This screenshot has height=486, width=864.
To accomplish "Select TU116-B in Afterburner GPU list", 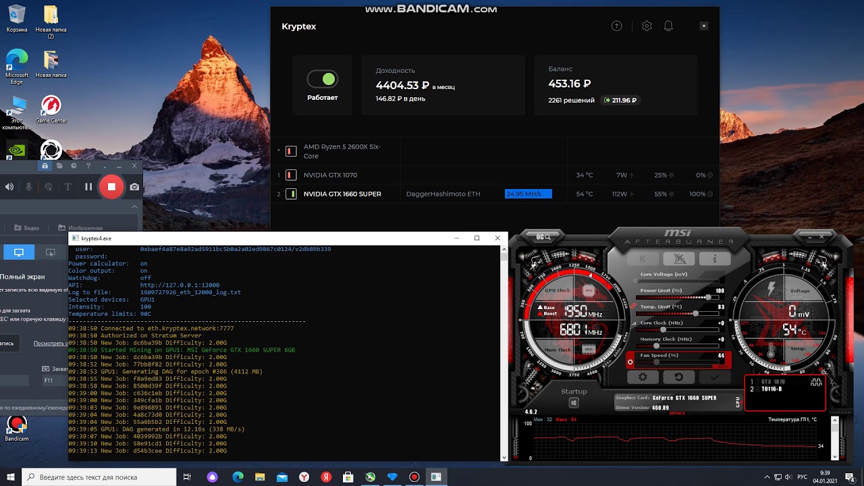I will 772,389.
